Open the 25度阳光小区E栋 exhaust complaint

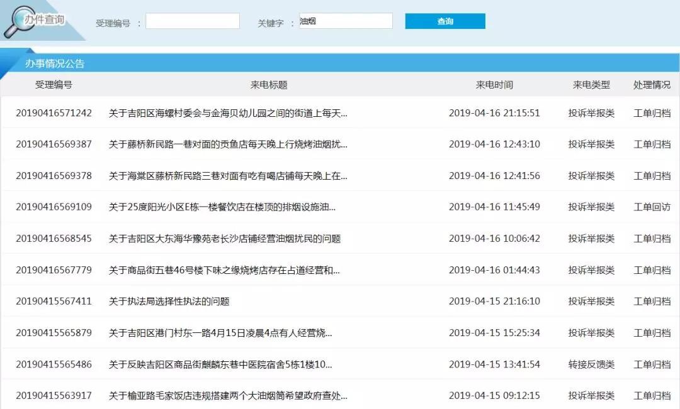(222, 207)
